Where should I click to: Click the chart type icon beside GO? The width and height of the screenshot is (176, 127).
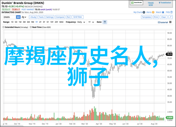(24, 17)
